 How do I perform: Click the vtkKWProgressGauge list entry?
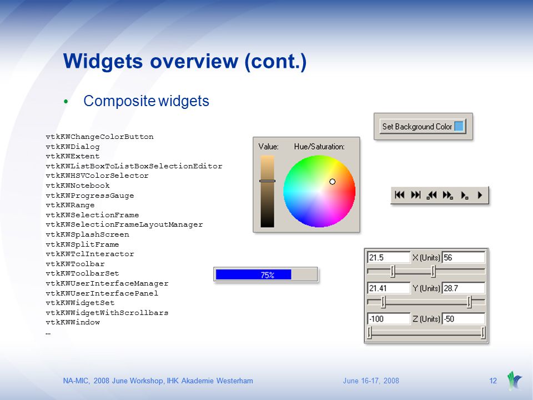[x=90, y=196]
